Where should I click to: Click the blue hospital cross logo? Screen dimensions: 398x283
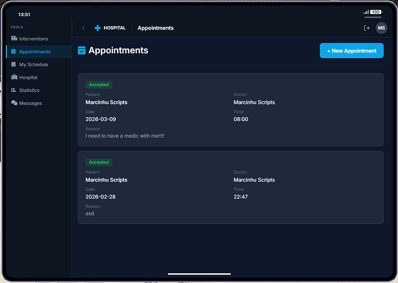pyautogui.click(x=97, y=28)
